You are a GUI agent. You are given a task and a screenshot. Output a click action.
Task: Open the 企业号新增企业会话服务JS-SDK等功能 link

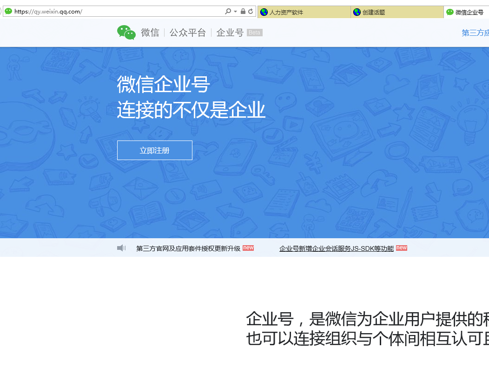[336, 248]
